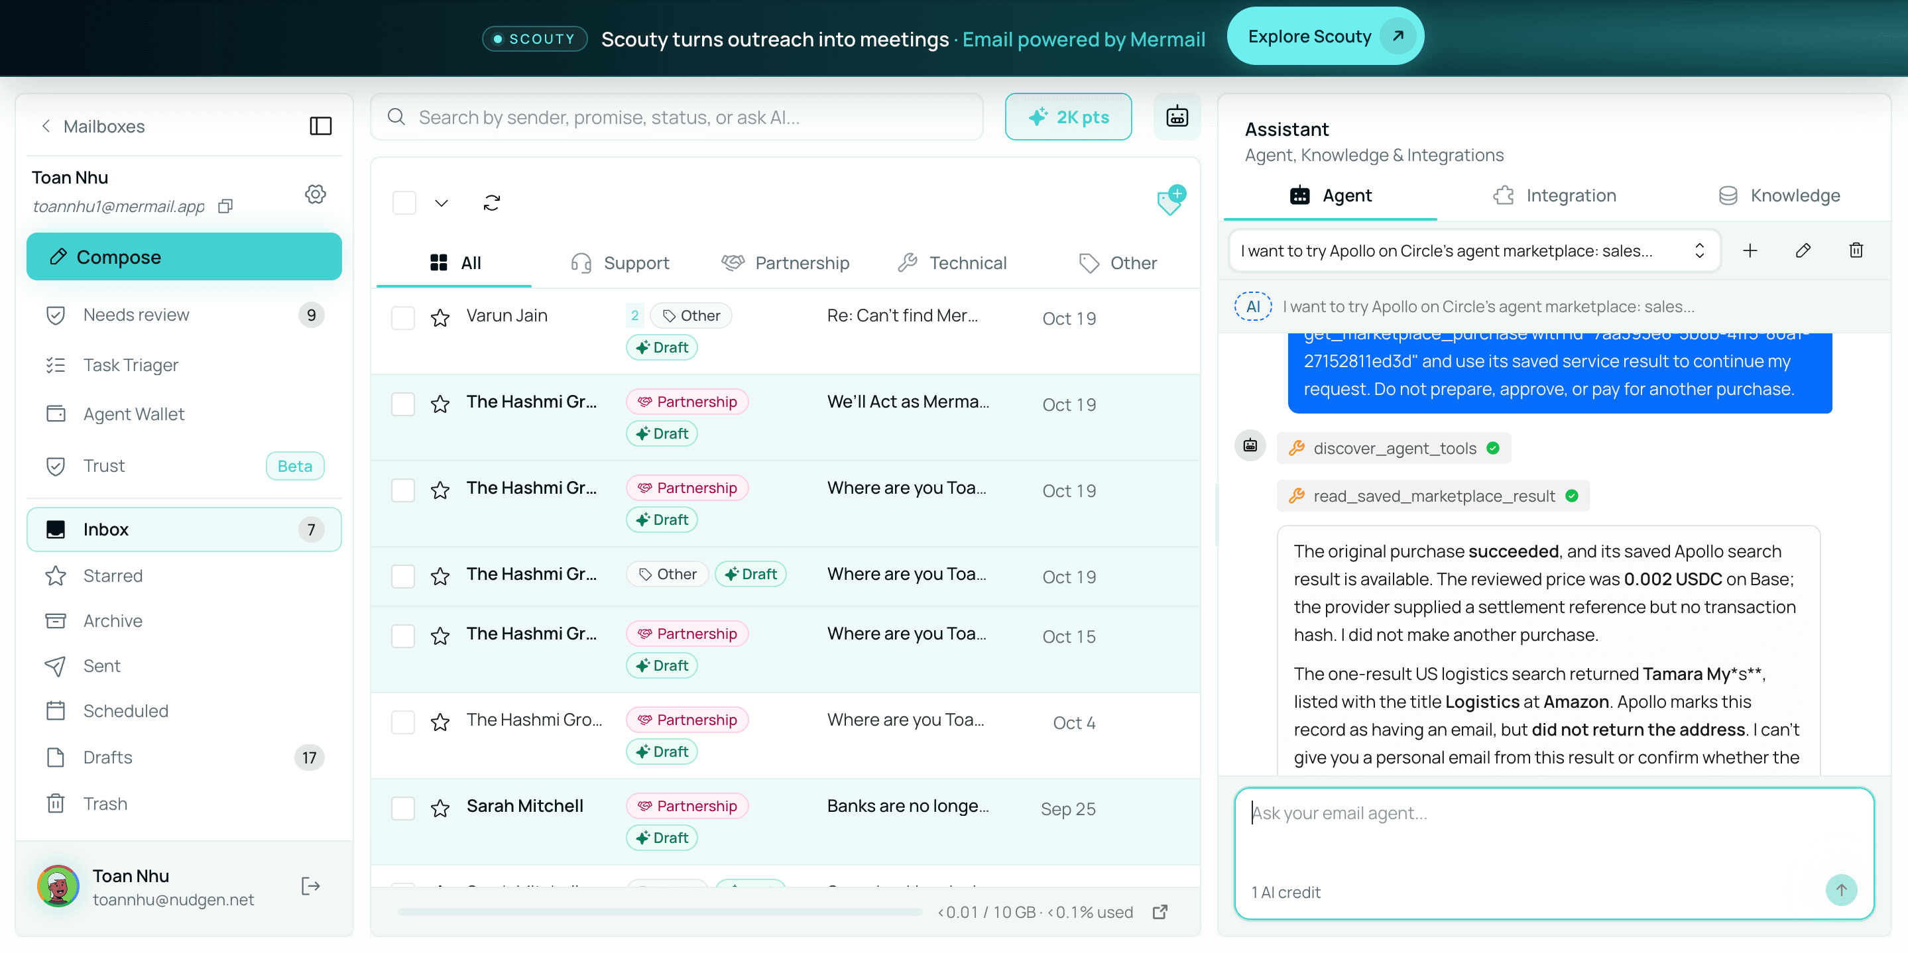Viewport: 1908px width, 953px height.
Task: Go back to Mailboxes
Action: click(93, 127)
